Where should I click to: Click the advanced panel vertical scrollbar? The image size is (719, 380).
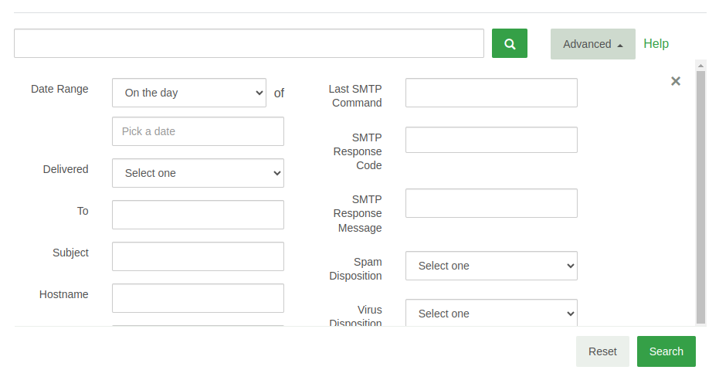click(700, 193)
